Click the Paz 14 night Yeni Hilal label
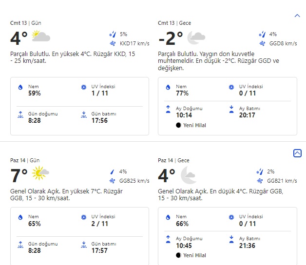Screen dimensions: 306x265 (194, 255)
